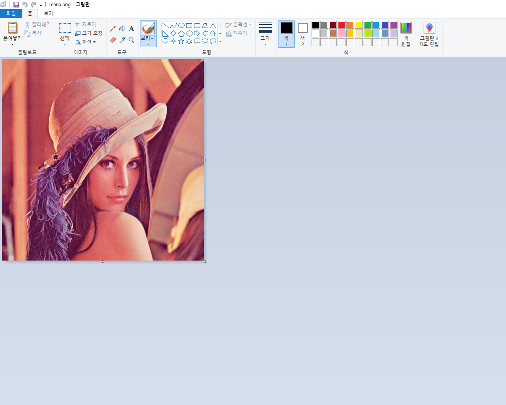The height and width of the screenshot is (405, 506).
Task: Choose the Diamond shape
Action: (x=174, y=33)
